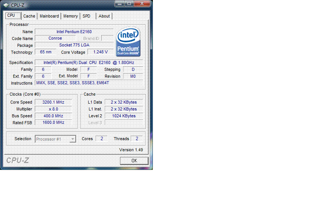
Task: Maximize the CPU-Z window
Action: point(129,3)
